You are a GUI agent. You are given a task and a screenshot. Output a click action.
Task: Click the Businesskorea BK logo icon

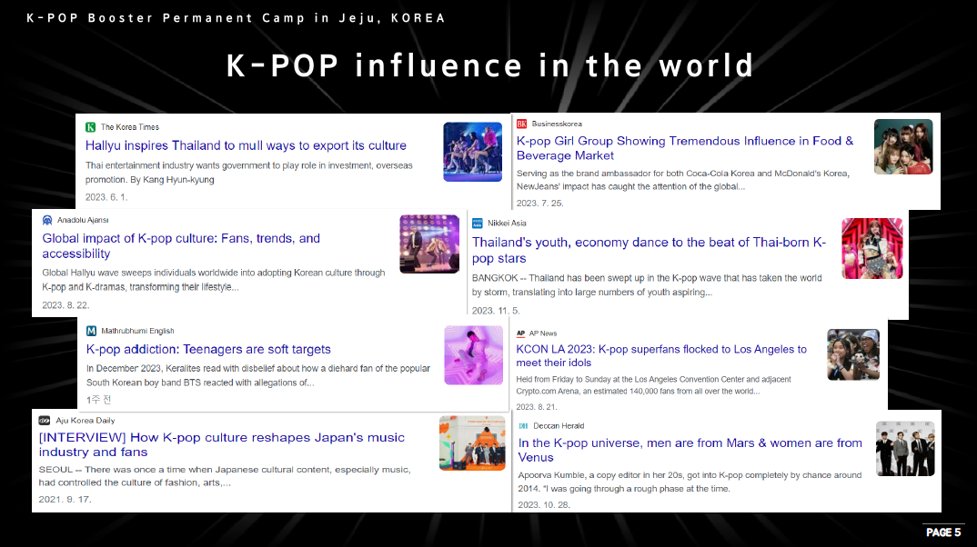click(521, 124)
